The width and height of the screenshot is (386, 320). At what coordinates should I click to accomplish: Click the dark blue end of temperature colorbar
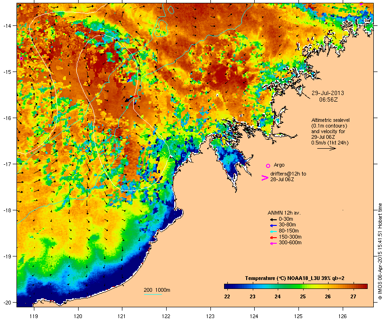coord(228,286)
